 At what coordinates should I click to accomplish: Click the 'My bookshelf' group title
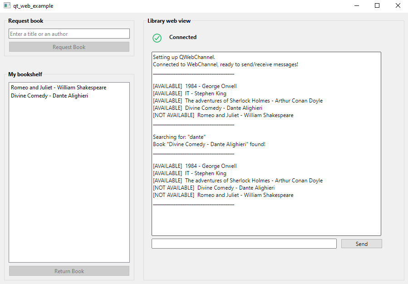coord(25,74)
